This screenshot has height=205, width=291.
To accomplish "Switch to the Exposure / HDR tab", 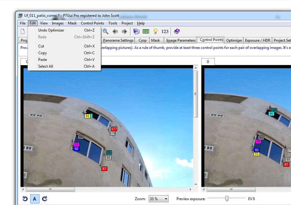I will 257,40.
